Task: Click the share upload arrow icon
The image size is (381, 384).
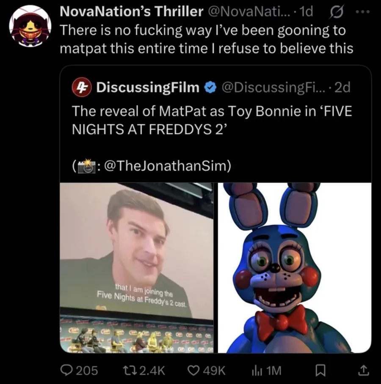Action: point(363,370)
